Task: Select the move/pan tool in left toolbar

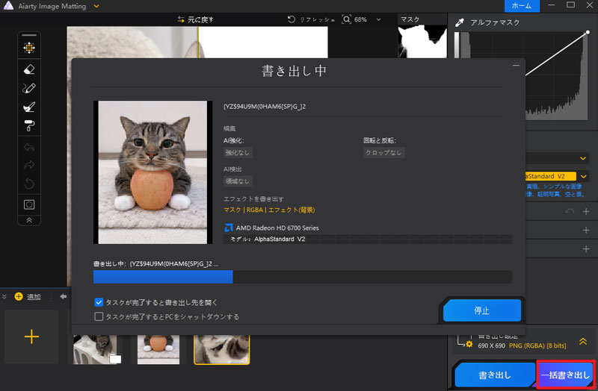Action: pyautogui.click(x=29, y=48)
